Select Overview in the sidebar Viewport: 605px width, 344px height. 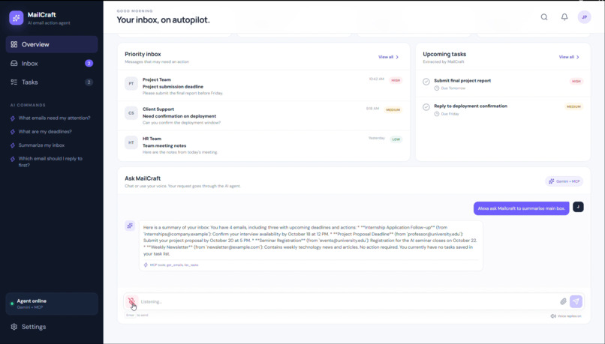tap(52, 44)
